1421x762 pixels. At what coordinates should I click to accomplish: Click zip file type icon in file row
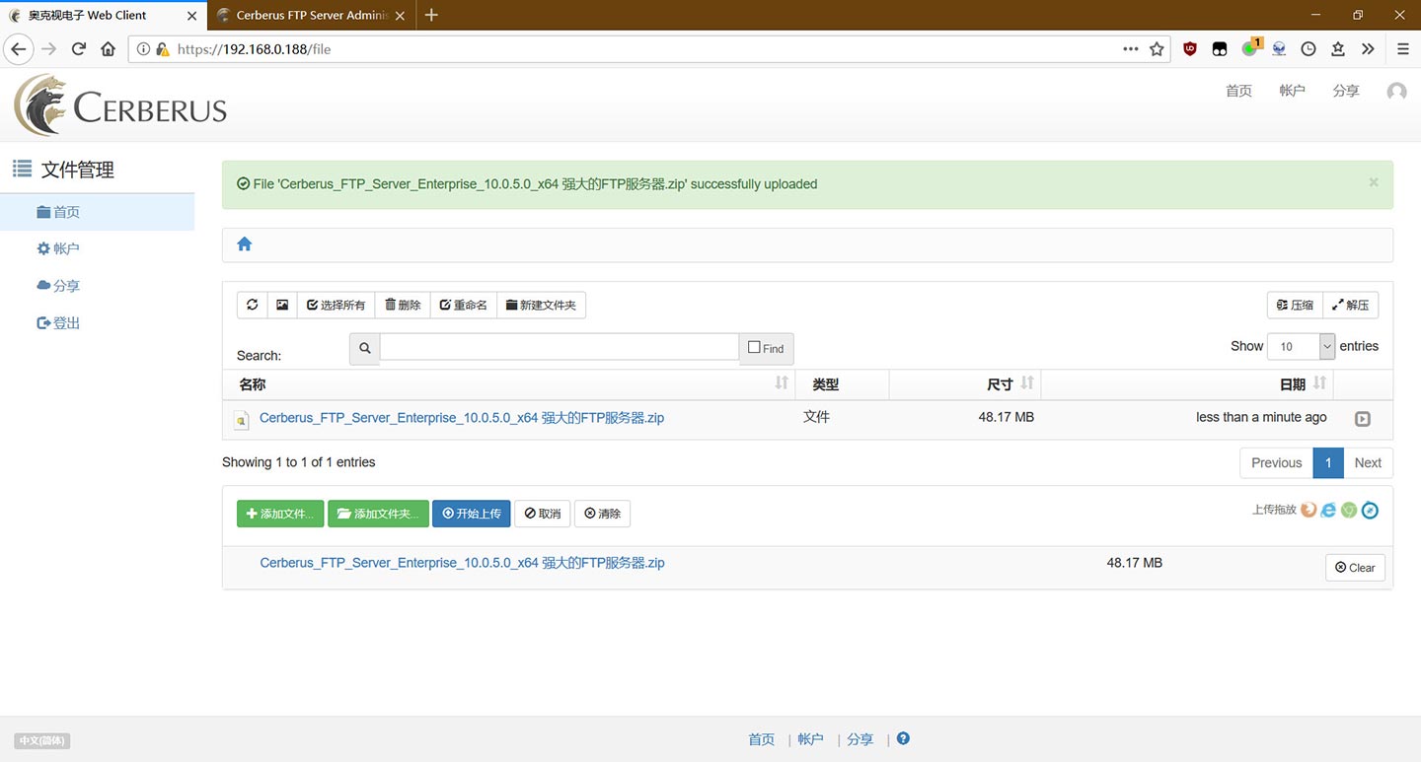(242, 420)
